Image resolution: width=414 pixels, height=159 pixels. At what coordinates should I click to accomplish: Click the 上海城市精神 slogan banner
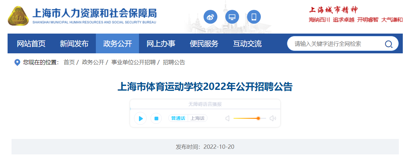coord(356,15)
